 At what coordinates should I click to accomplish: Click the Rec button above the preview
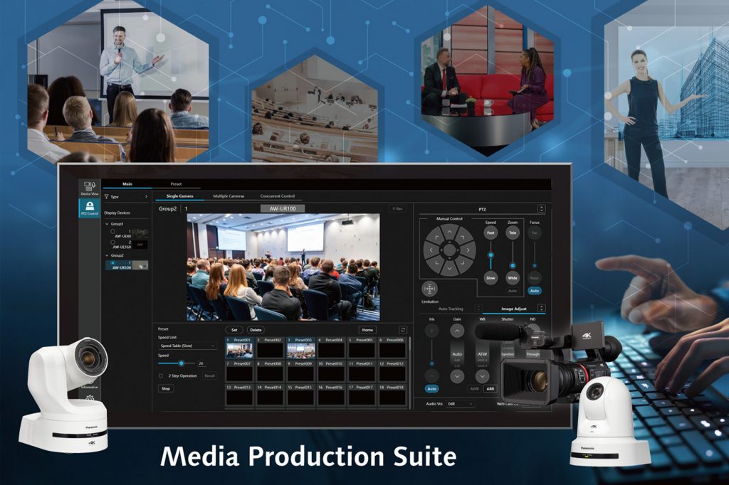(x=397, y=208)
